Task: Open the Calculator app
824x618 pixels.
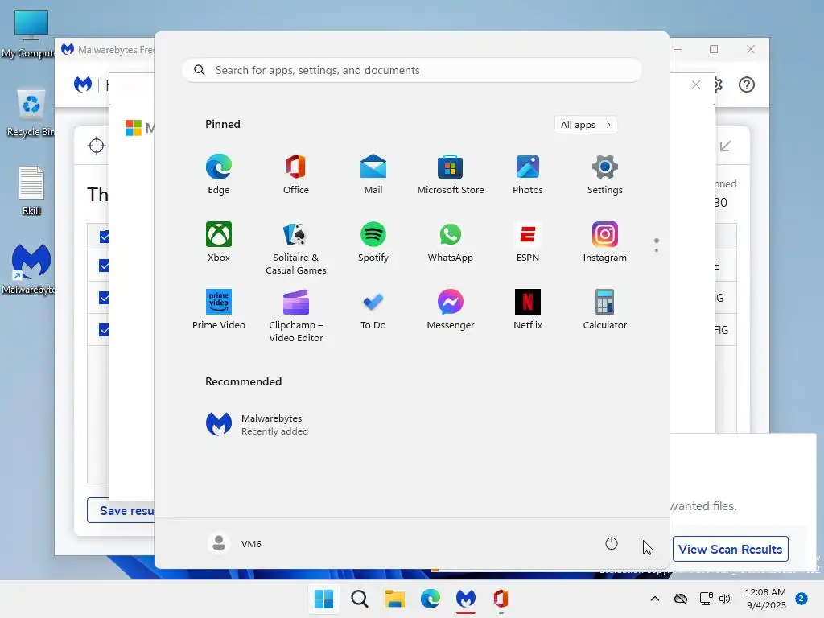Action: (605, 310)
